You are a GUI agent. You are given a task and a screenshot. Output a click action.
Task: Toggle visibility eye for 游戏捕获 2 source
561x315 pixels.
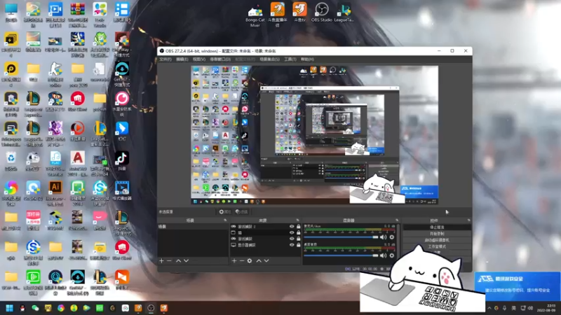292,226
